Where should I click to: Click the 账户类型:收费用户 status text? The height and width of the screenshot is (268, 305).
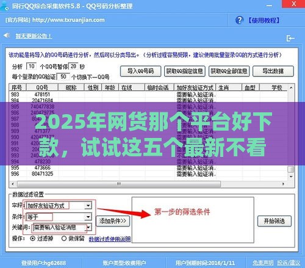click(x=124, y=263)
